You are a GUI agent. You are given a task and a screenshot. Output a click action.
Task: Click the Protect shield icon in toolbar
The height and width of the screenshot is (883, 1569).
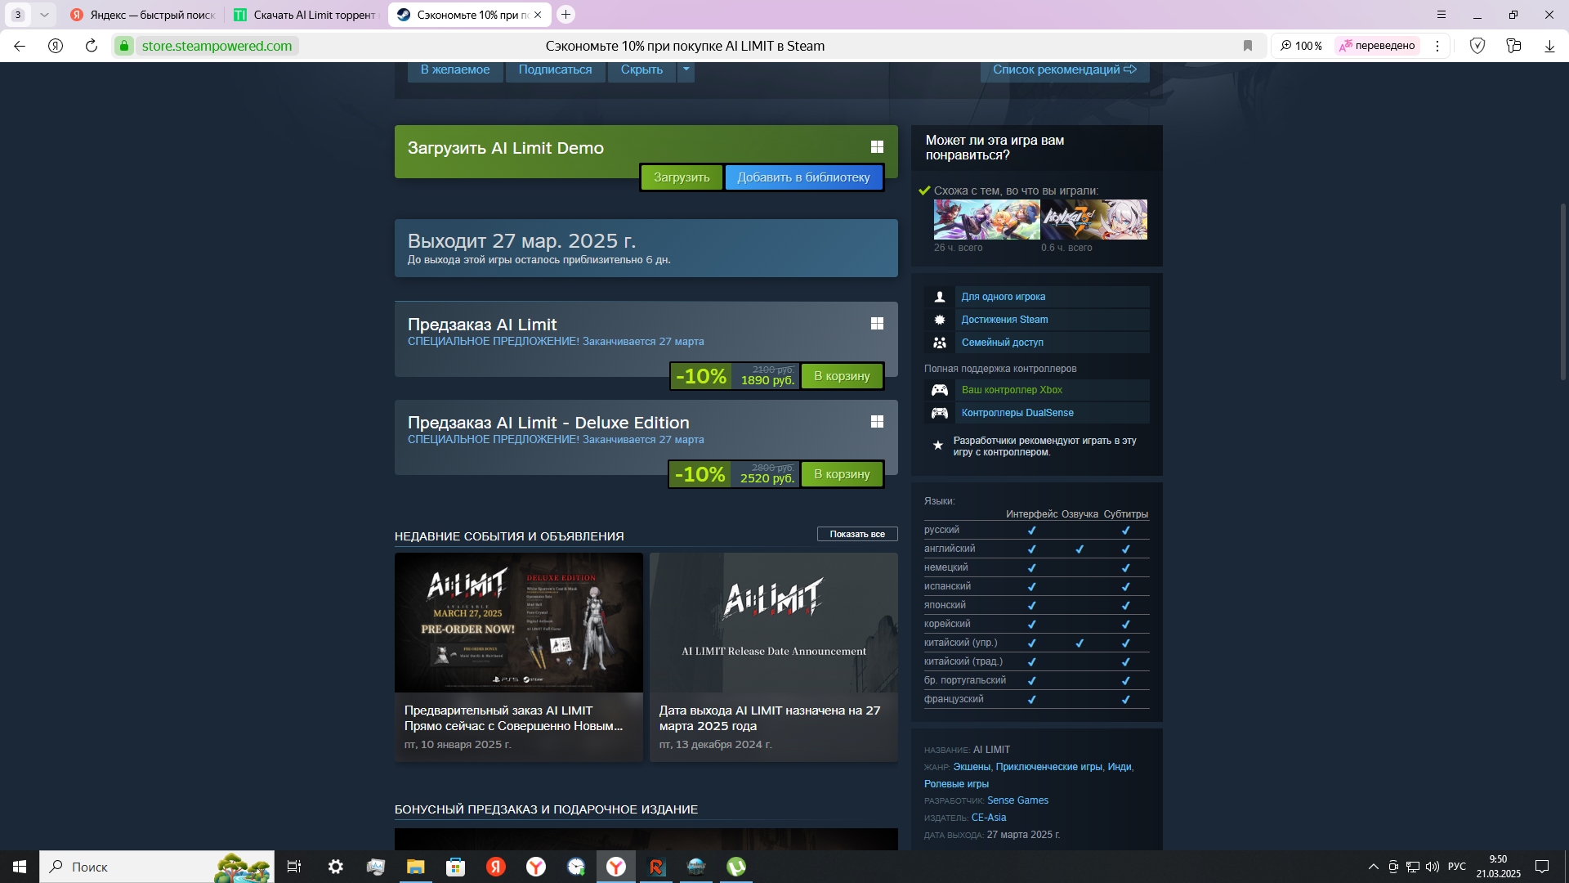[x=1477, y=46]
